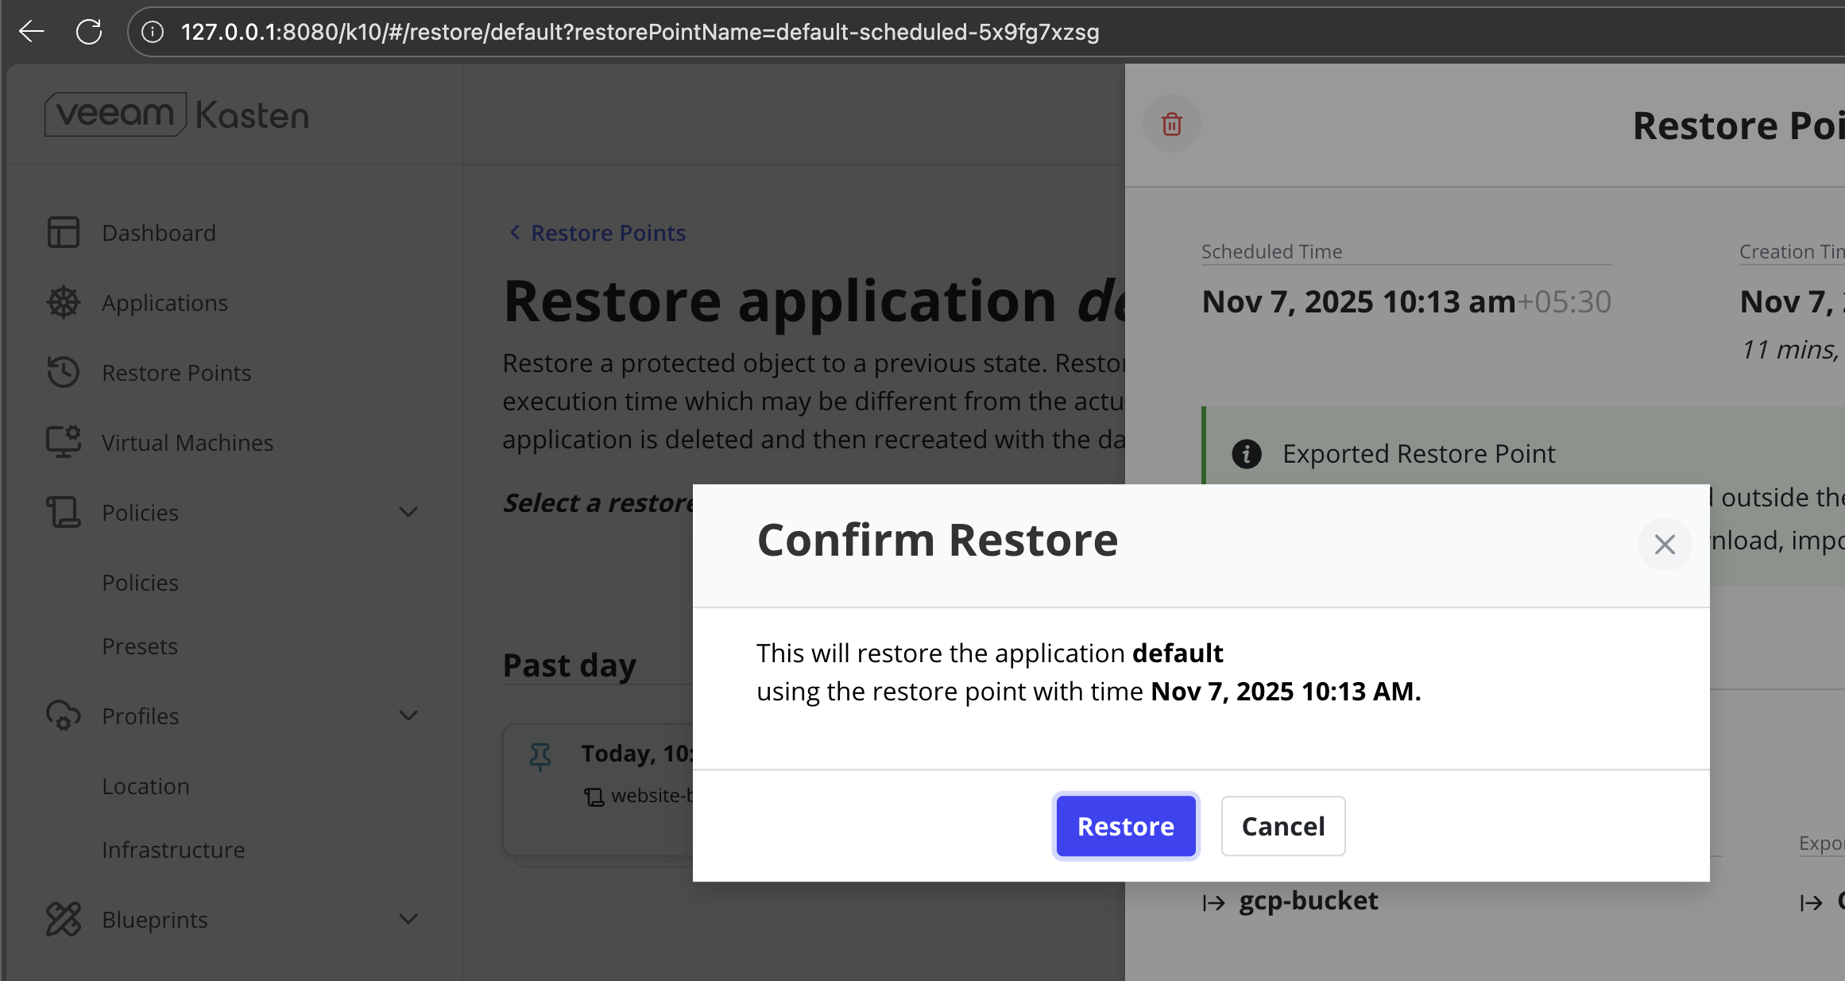Screen dimensions: 1845x981
Task: Click the site information icon in address bar
Action: (153, 32)
